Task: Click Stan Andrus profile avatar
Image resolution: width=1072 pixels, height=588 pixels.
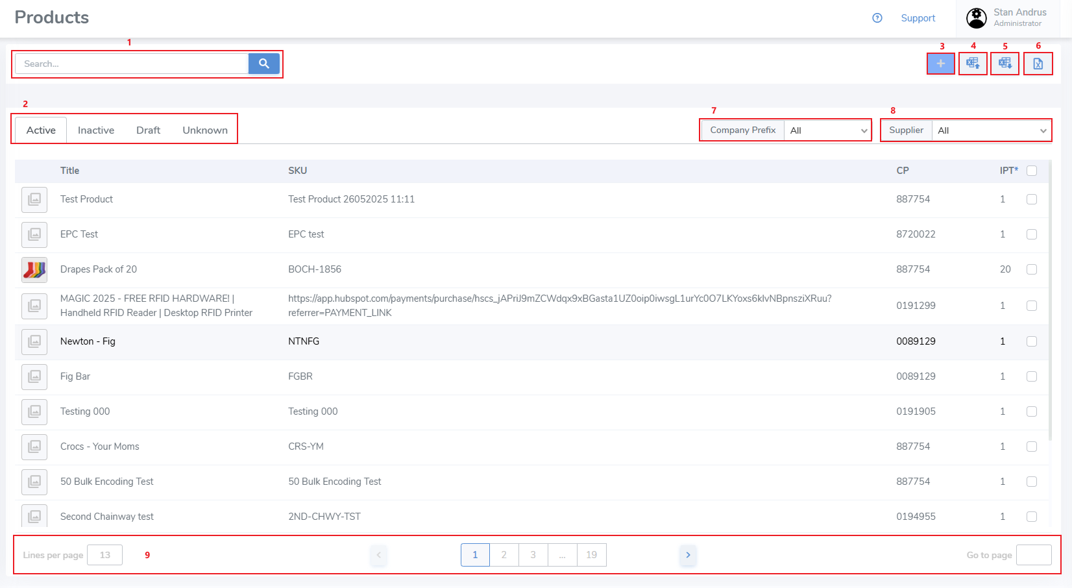Action: tap(977, 18)
